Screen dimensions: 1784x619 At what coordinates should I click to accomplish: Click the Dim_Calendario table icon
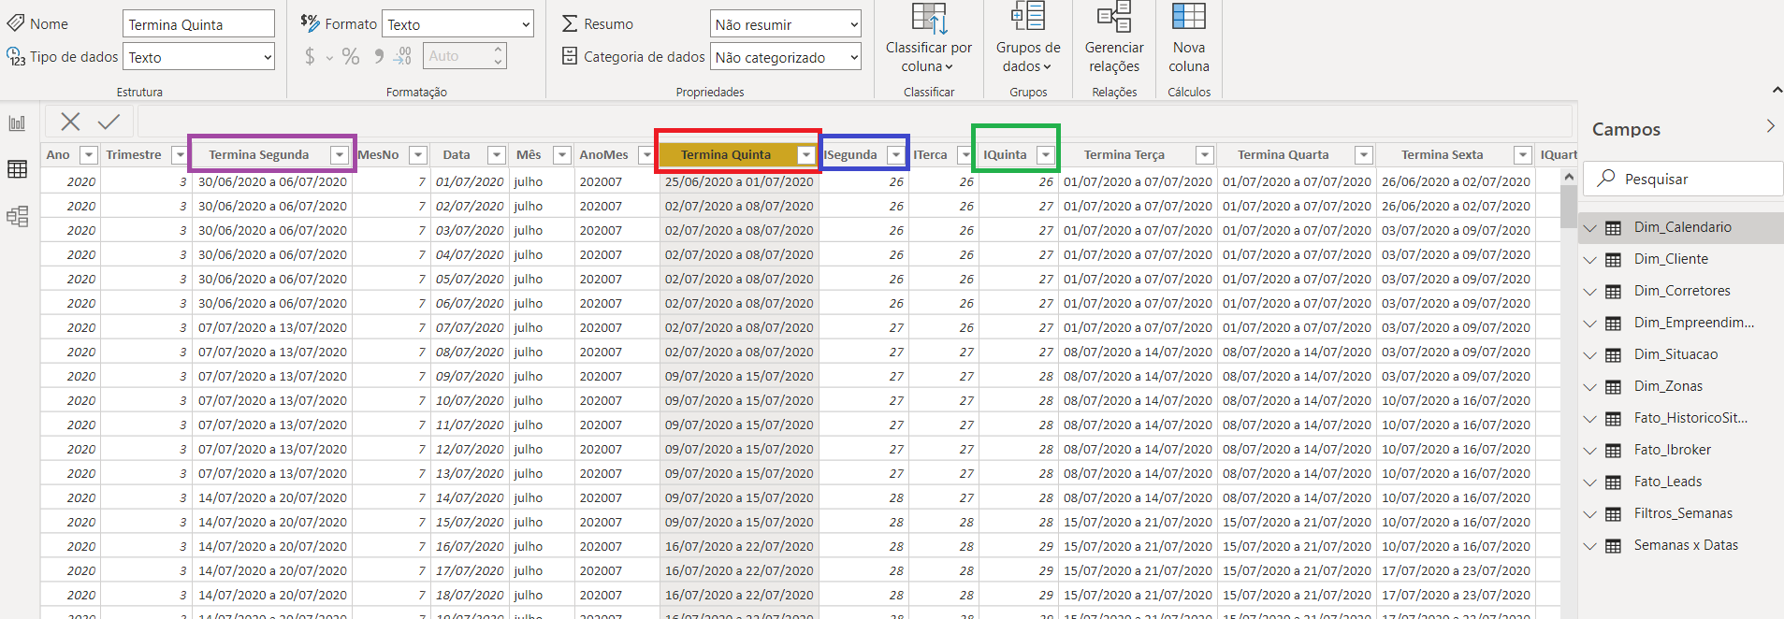(1614, 227)
